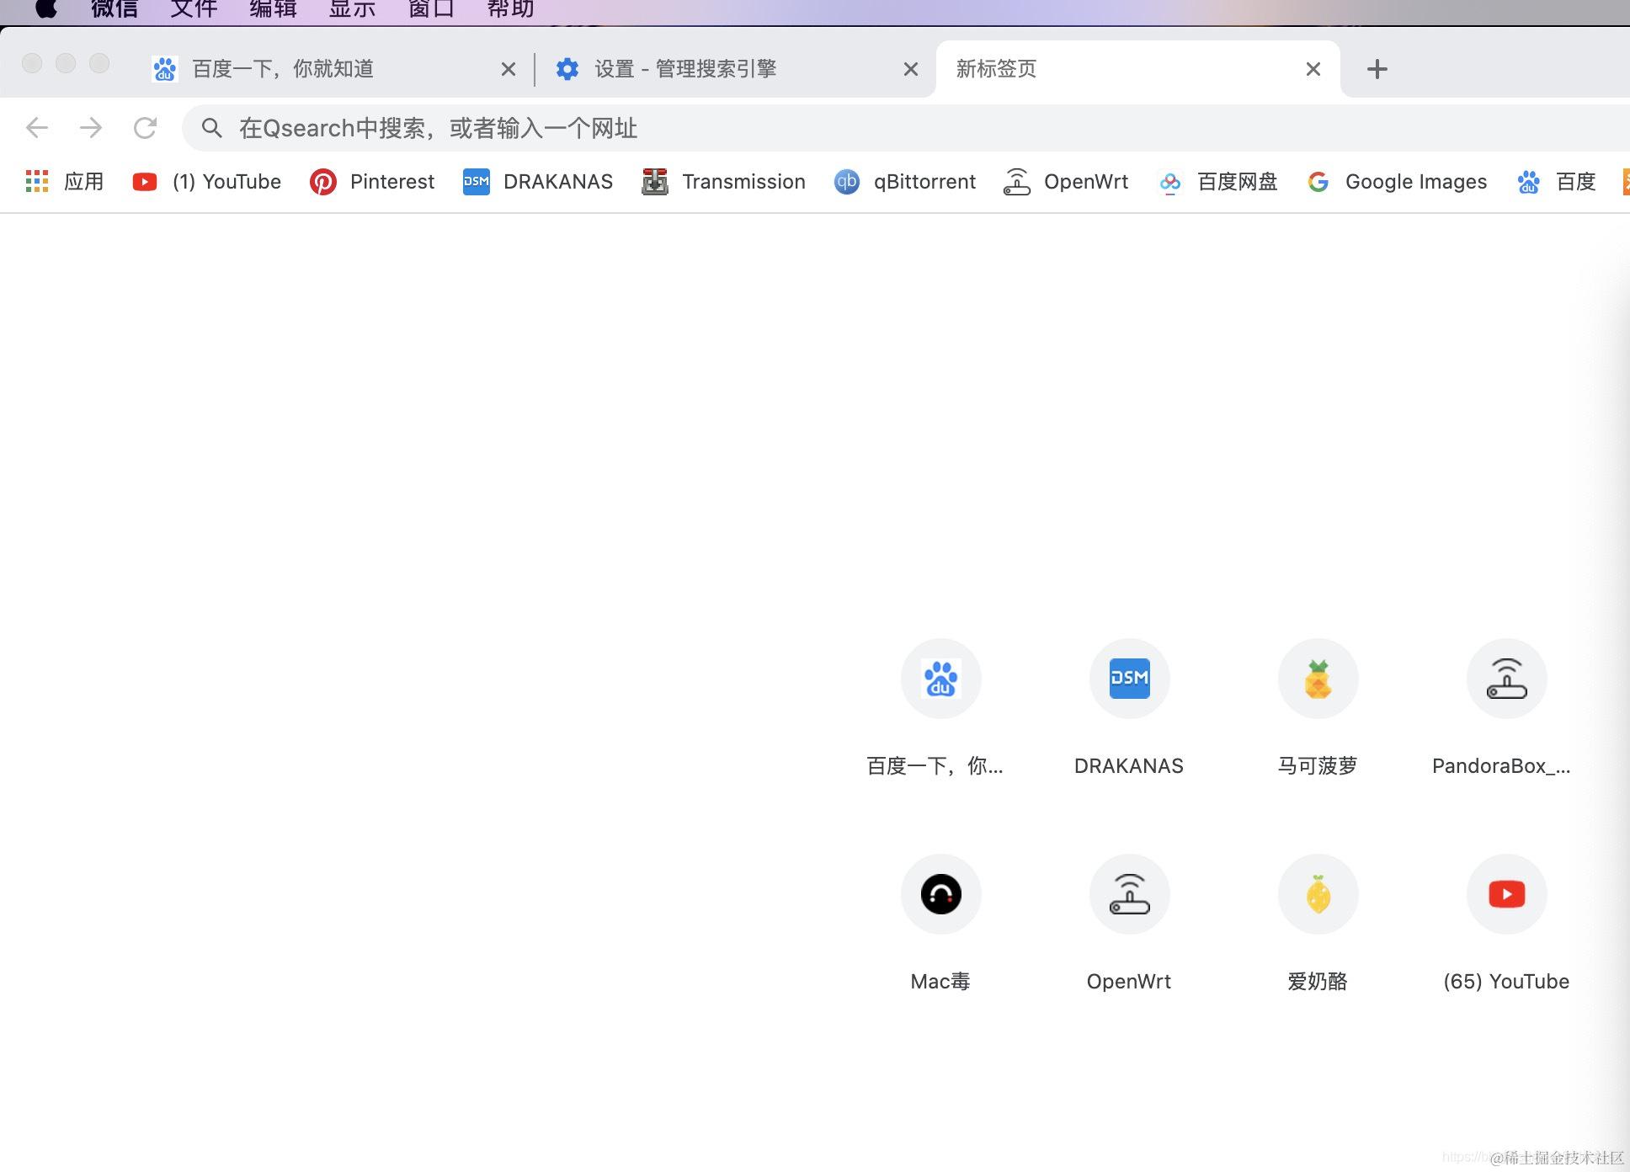Open the (65) YouTube shortcut tile

pyautogui.click(x=1506, y=894)
